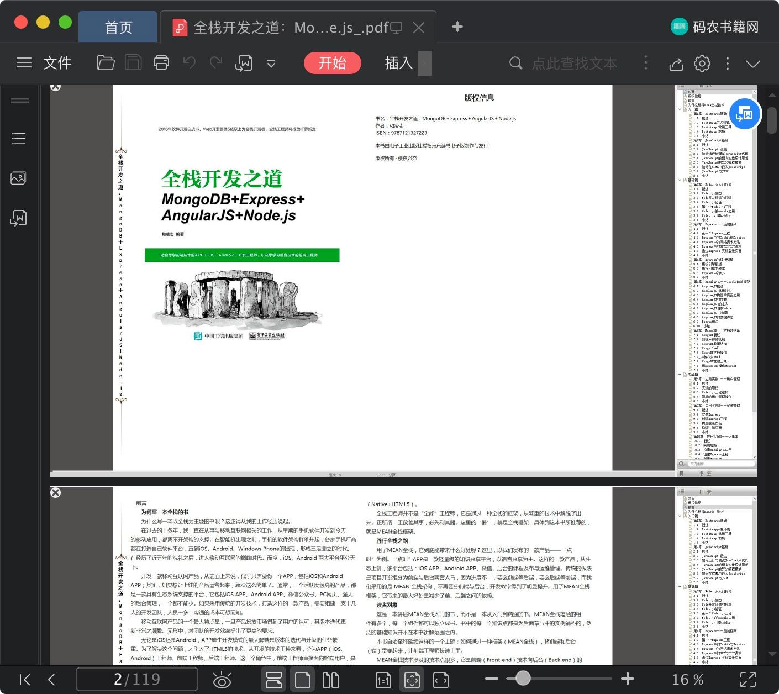Enable continuous scrolling view
779x694 pixels.
(x=274, y=679)
